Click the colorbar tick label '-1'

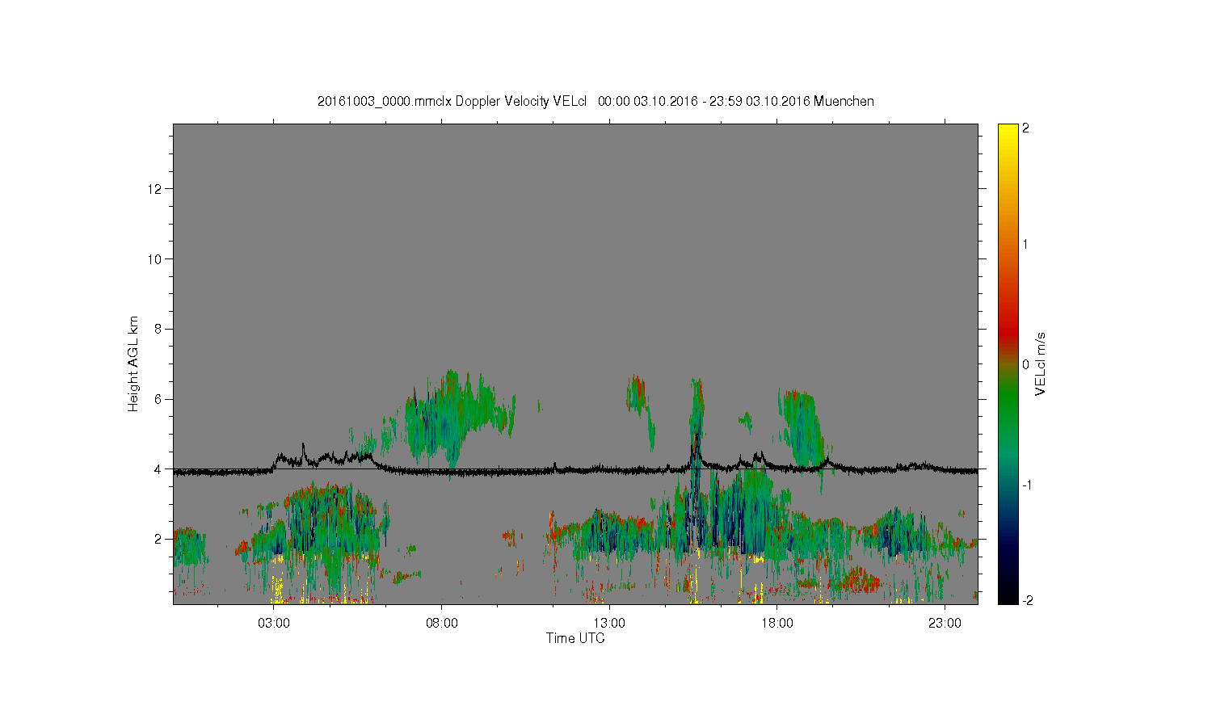[x=1028, y=484]
